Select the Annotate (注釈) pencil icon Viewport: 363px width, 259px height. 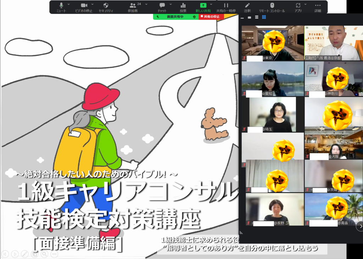[x=247, y=6]
